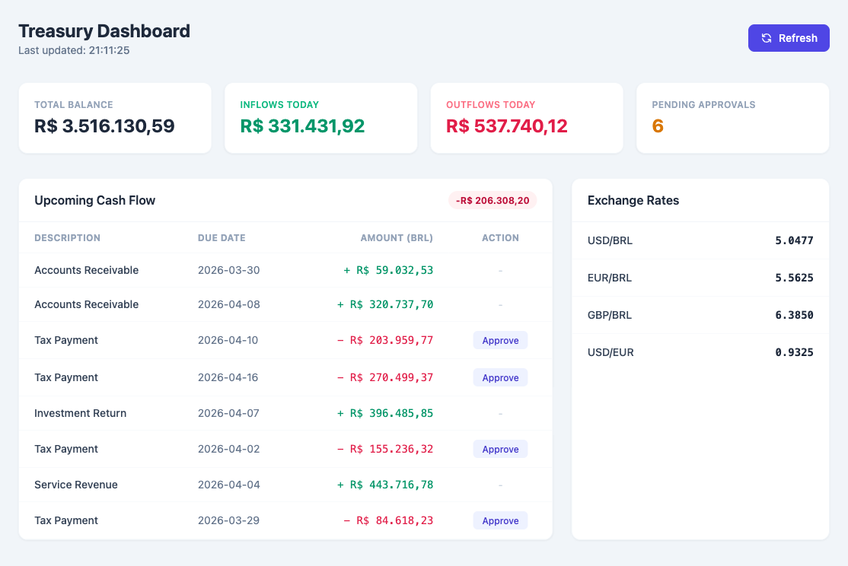The image size is (848, 566).
Task: Select the Total Balance summary card
Action: click(115, 118)
